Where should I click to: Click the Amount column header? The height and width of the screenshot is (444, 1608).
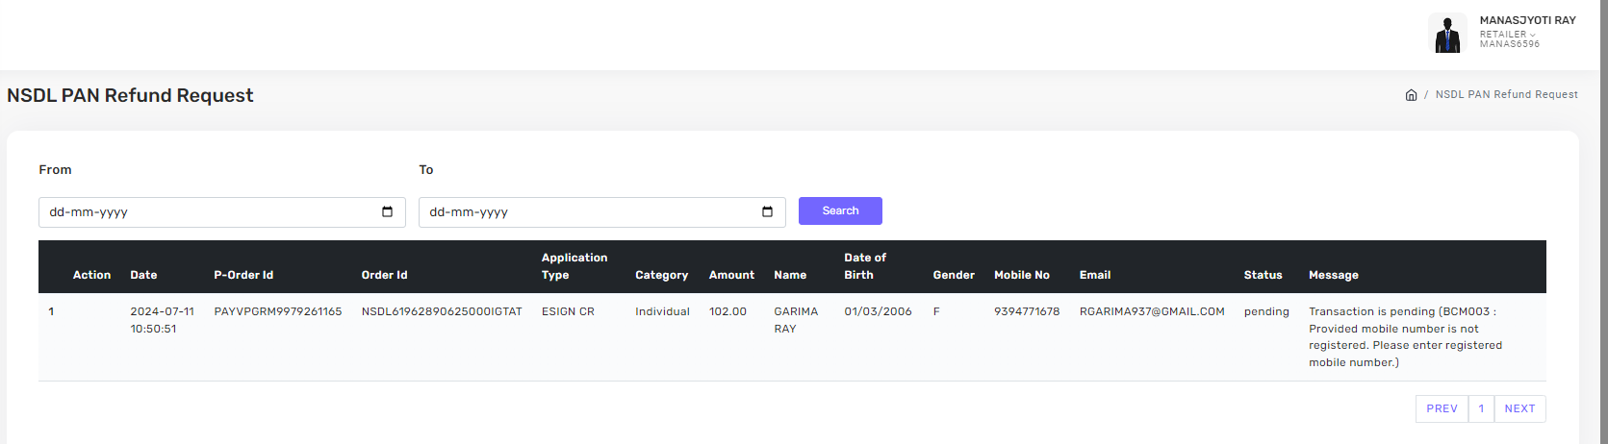(x=731, y=275)
